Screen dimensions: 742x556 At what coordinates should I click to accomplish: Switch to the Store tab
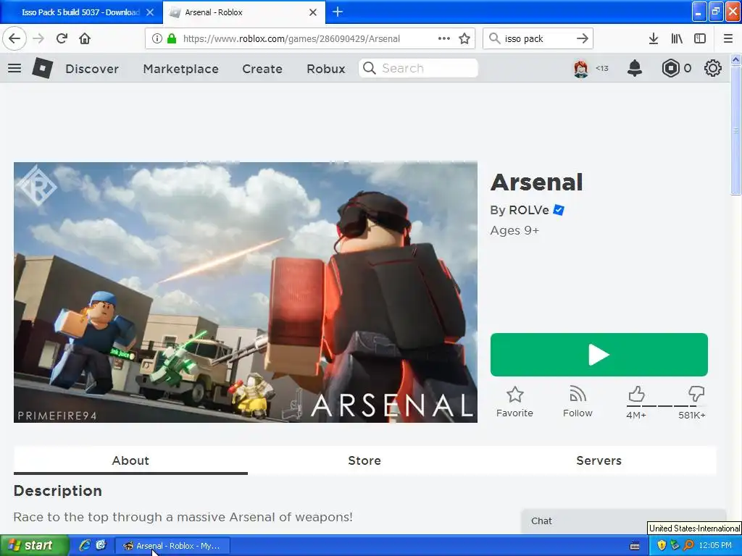(x=364, y=460)
